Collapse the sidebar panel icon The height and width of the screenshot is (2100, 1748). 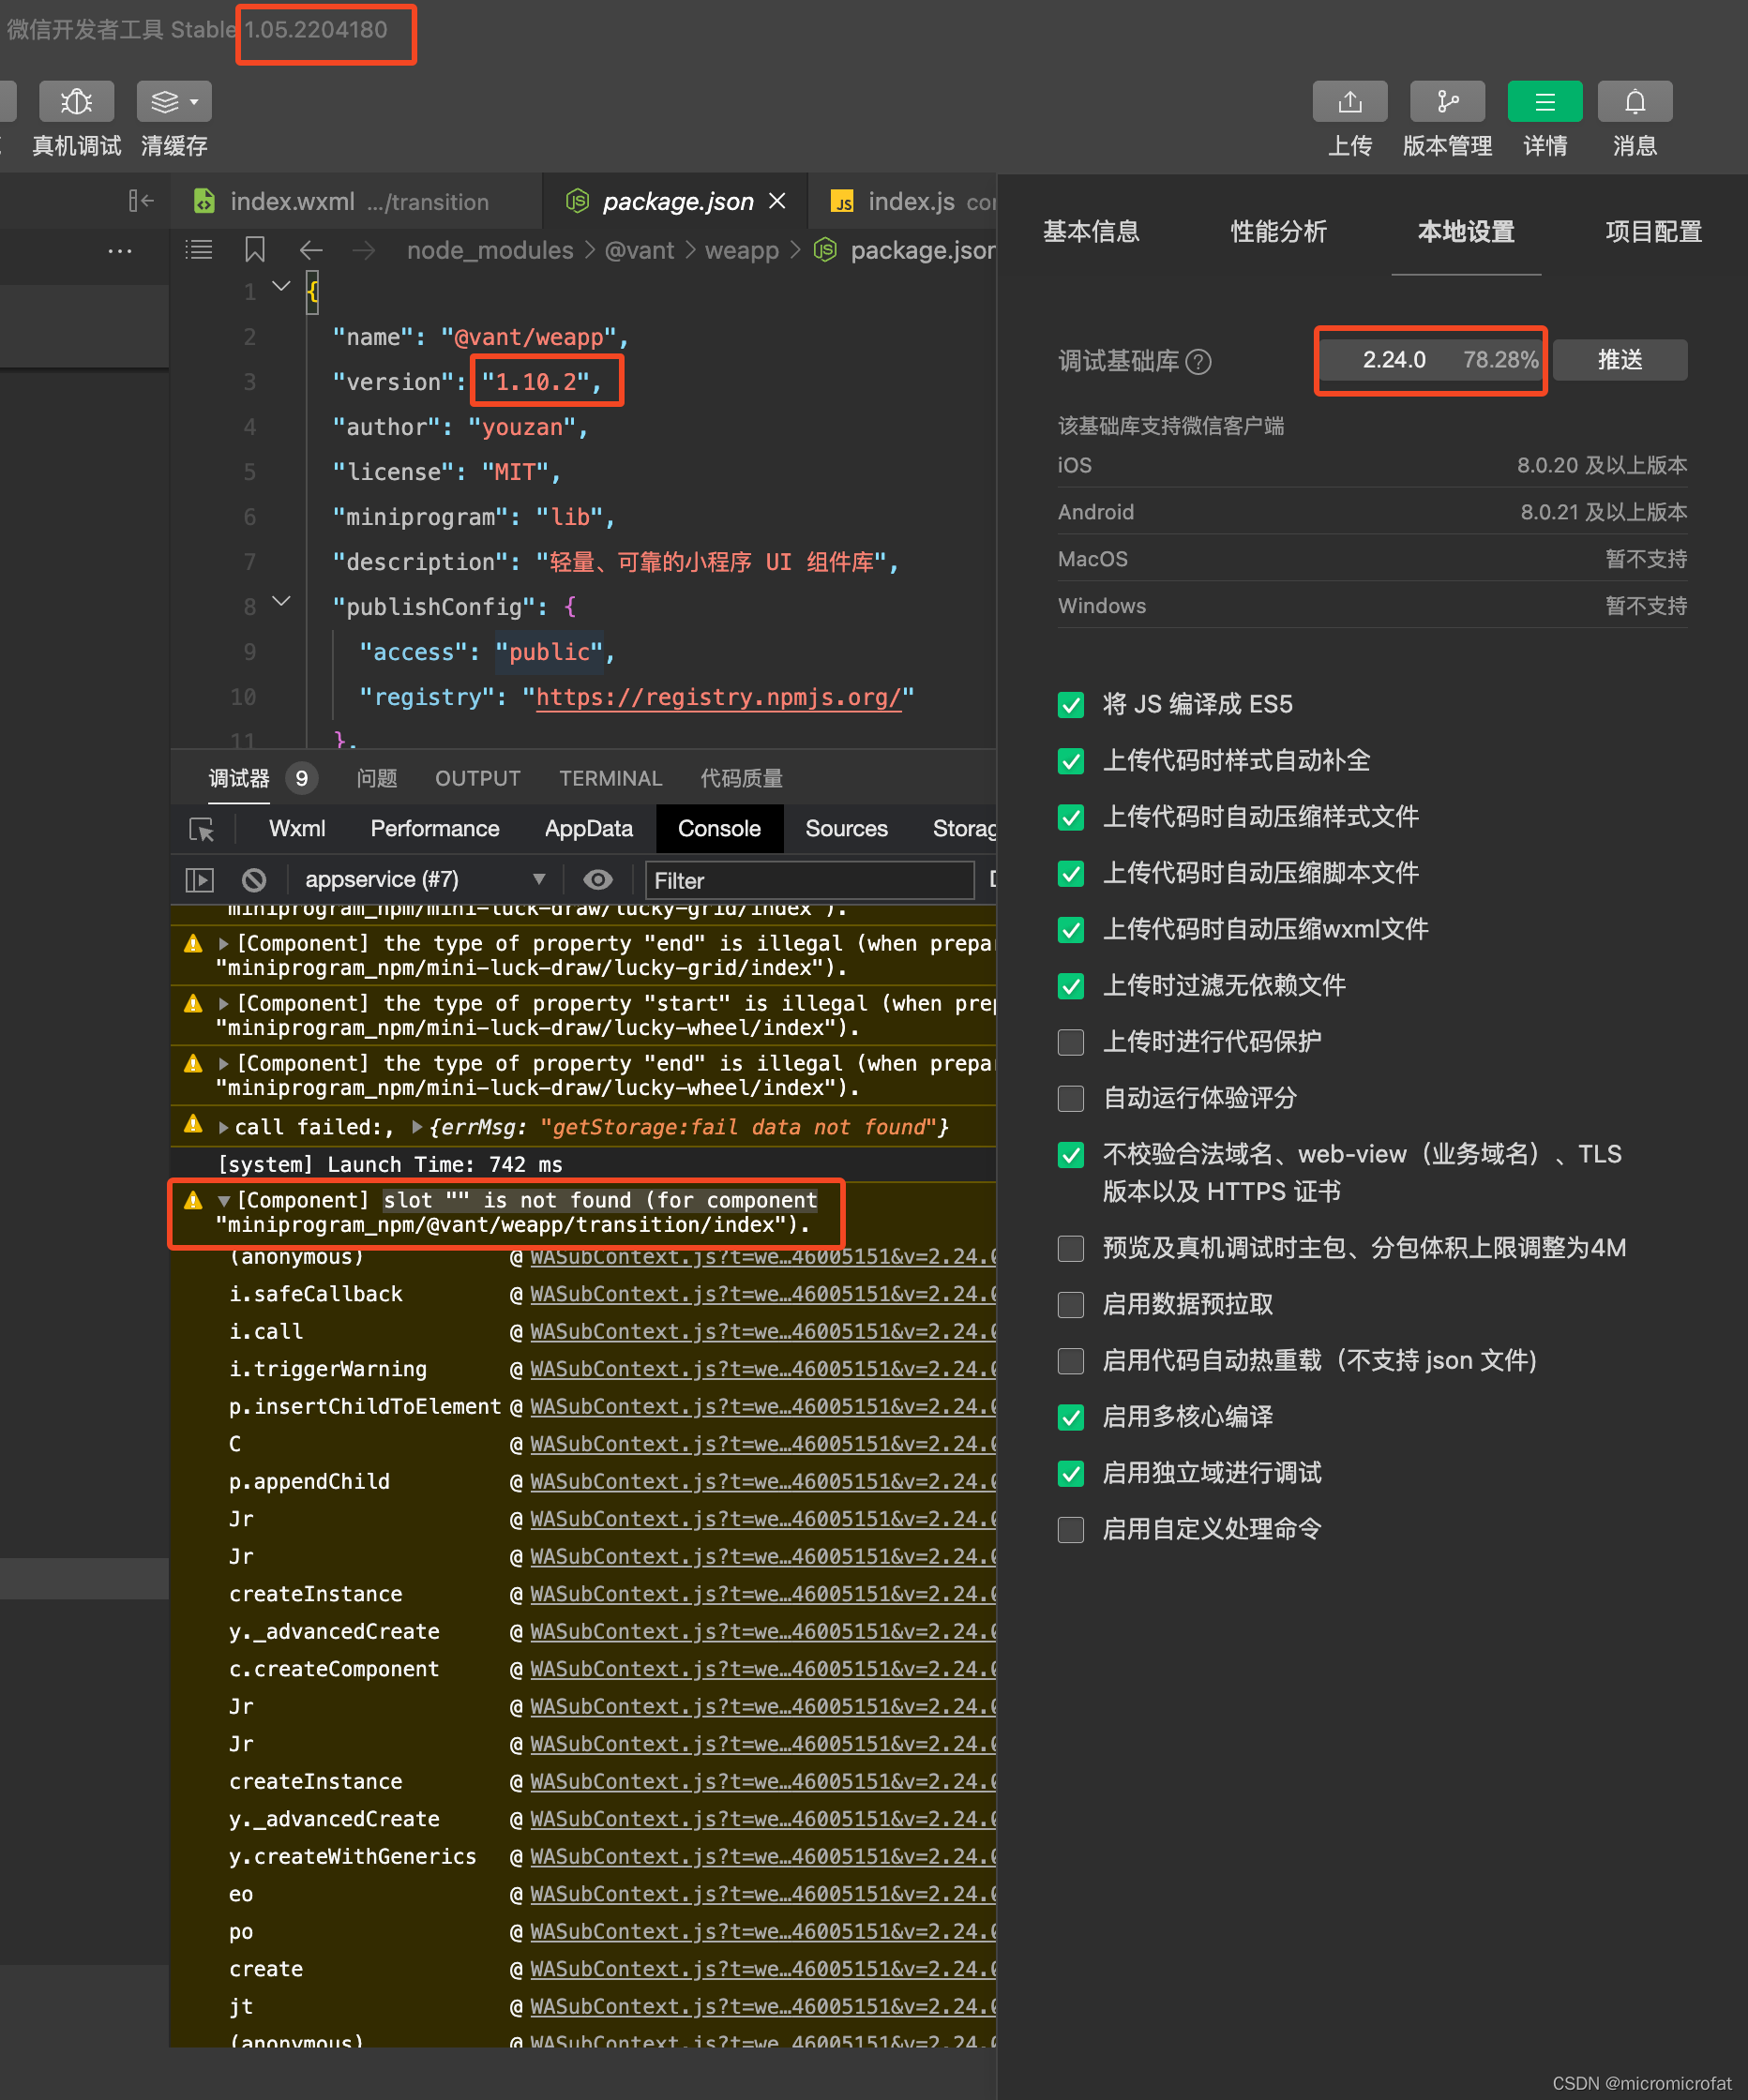(x=141, y=201)
